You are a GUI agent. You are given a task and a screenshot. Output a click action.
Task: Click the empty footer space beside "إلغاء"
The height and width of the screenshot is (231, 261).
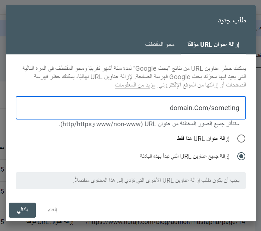[150, 210]
